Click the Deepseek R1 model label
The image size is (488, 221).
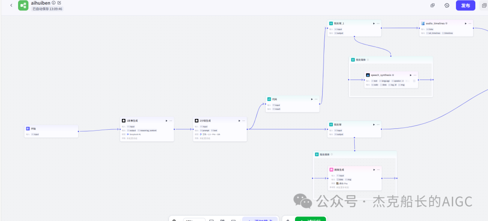(134, 135)
